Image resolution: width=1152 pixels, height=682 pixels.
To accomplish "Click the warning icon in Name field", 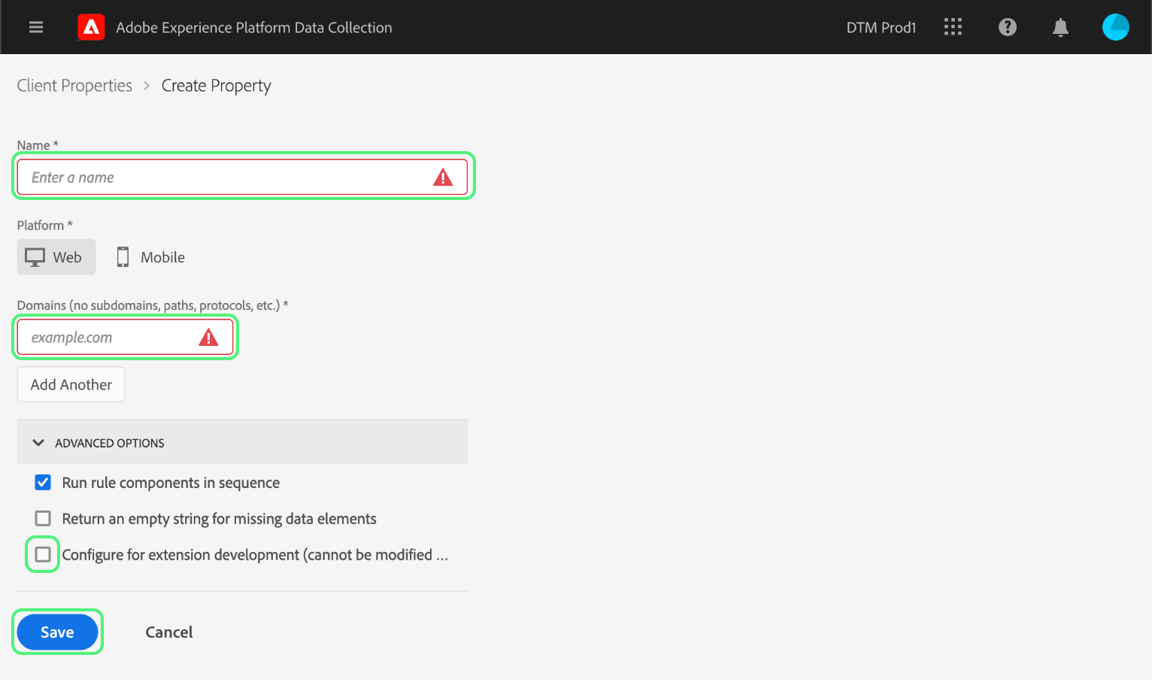I will click(x=443, y=177).
